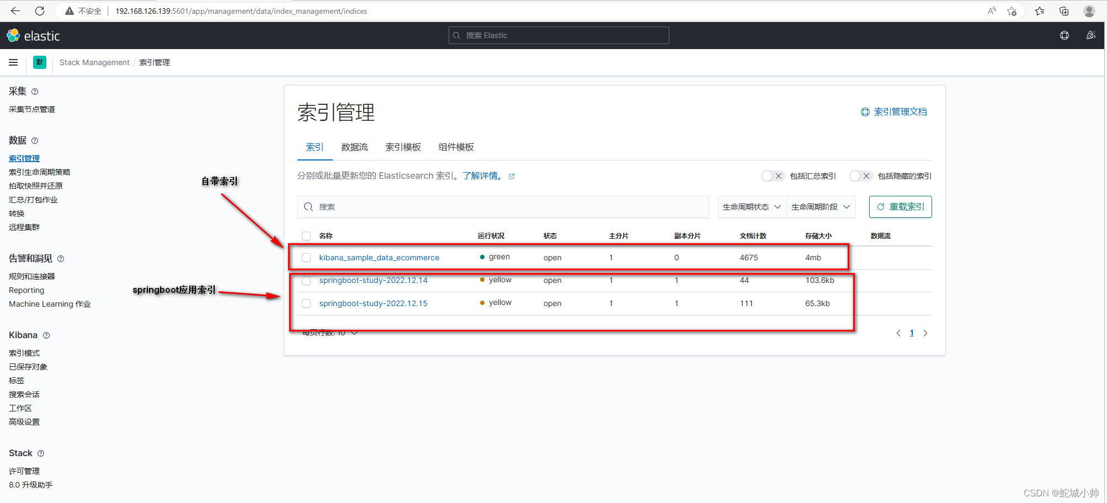Open the browser collections icon
1107x503 pixels.
pos(1064,11)
